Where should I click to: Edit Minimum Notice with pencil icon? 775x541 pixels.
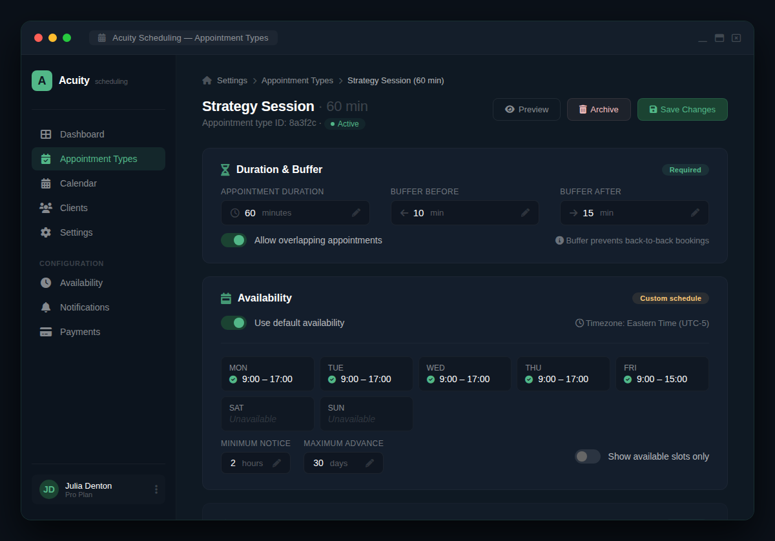pos(277,463)
